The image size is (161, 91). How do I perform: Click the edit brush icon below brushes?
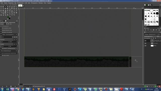point(145,30)
